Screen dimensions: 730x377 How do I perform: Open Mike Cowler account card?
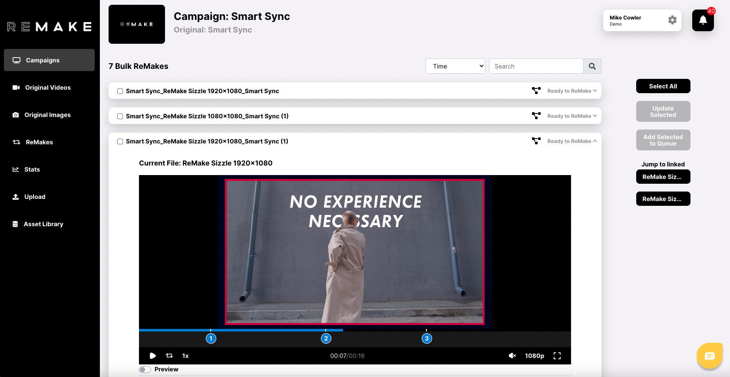[642, 20]
